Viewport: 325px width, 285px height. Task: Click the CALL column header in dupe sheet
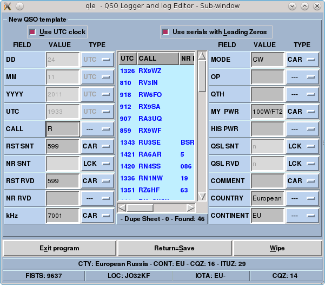[157, 59]
